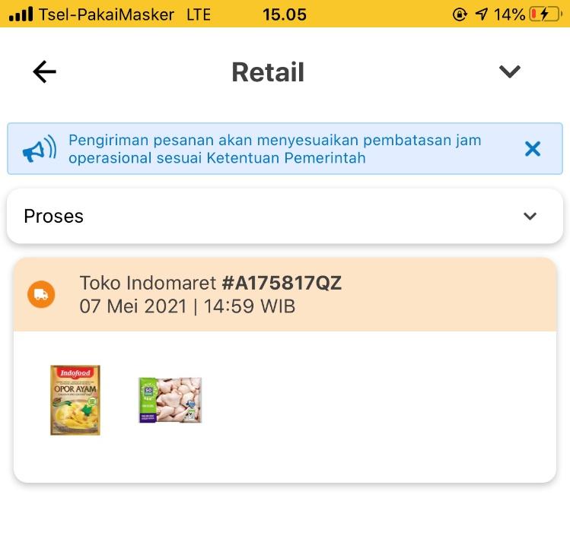
Task: Open the Proses status dropdown
Action: pyautogui.click(x=285, y=216)
